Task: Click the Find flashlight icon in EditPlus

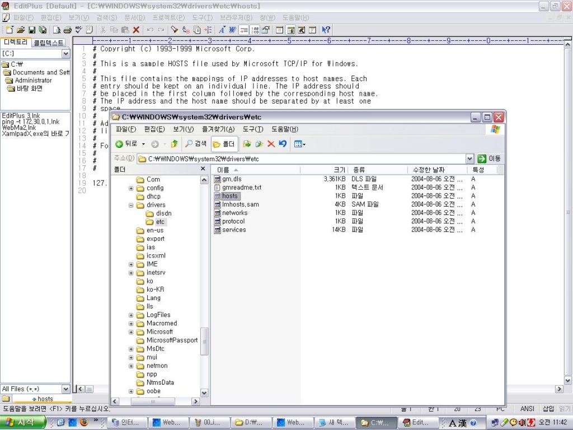Action: 175,30
